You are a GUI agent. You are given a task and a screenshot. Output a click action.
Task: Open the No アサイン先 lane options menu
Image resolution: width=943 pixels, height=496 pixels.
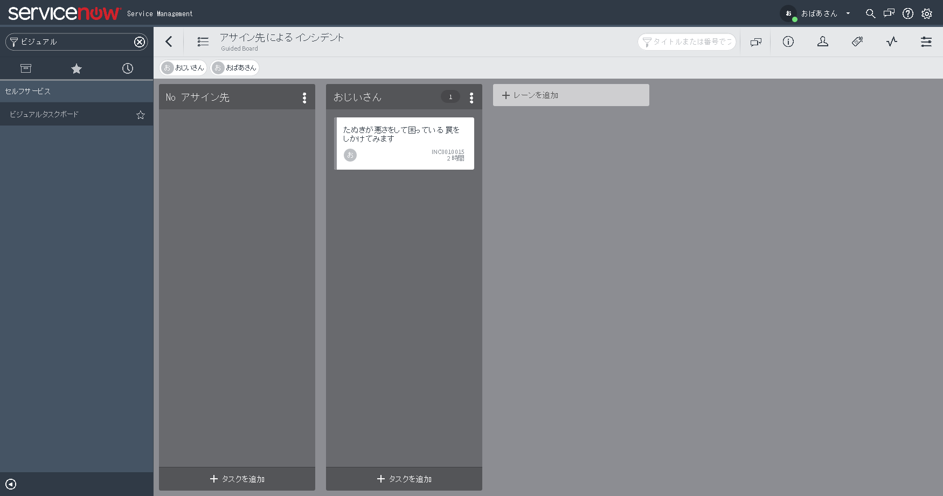(x=304, y=97)
